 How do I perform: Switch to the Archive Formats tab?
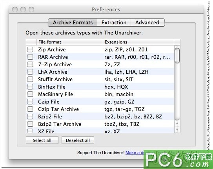pos(73,22)
